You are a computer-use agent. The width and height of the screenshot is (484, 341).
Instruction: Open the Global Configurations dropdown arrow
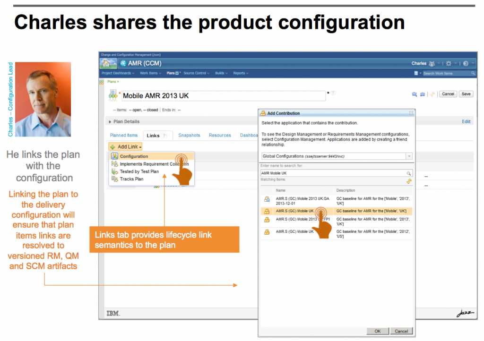click(x=409, y=156)
